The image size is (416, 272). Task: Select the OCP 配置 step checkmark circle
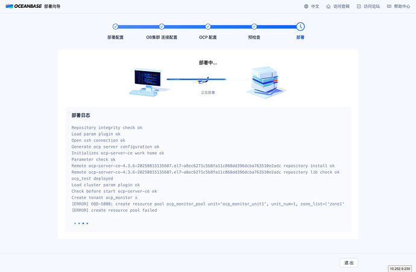[208, 27]
